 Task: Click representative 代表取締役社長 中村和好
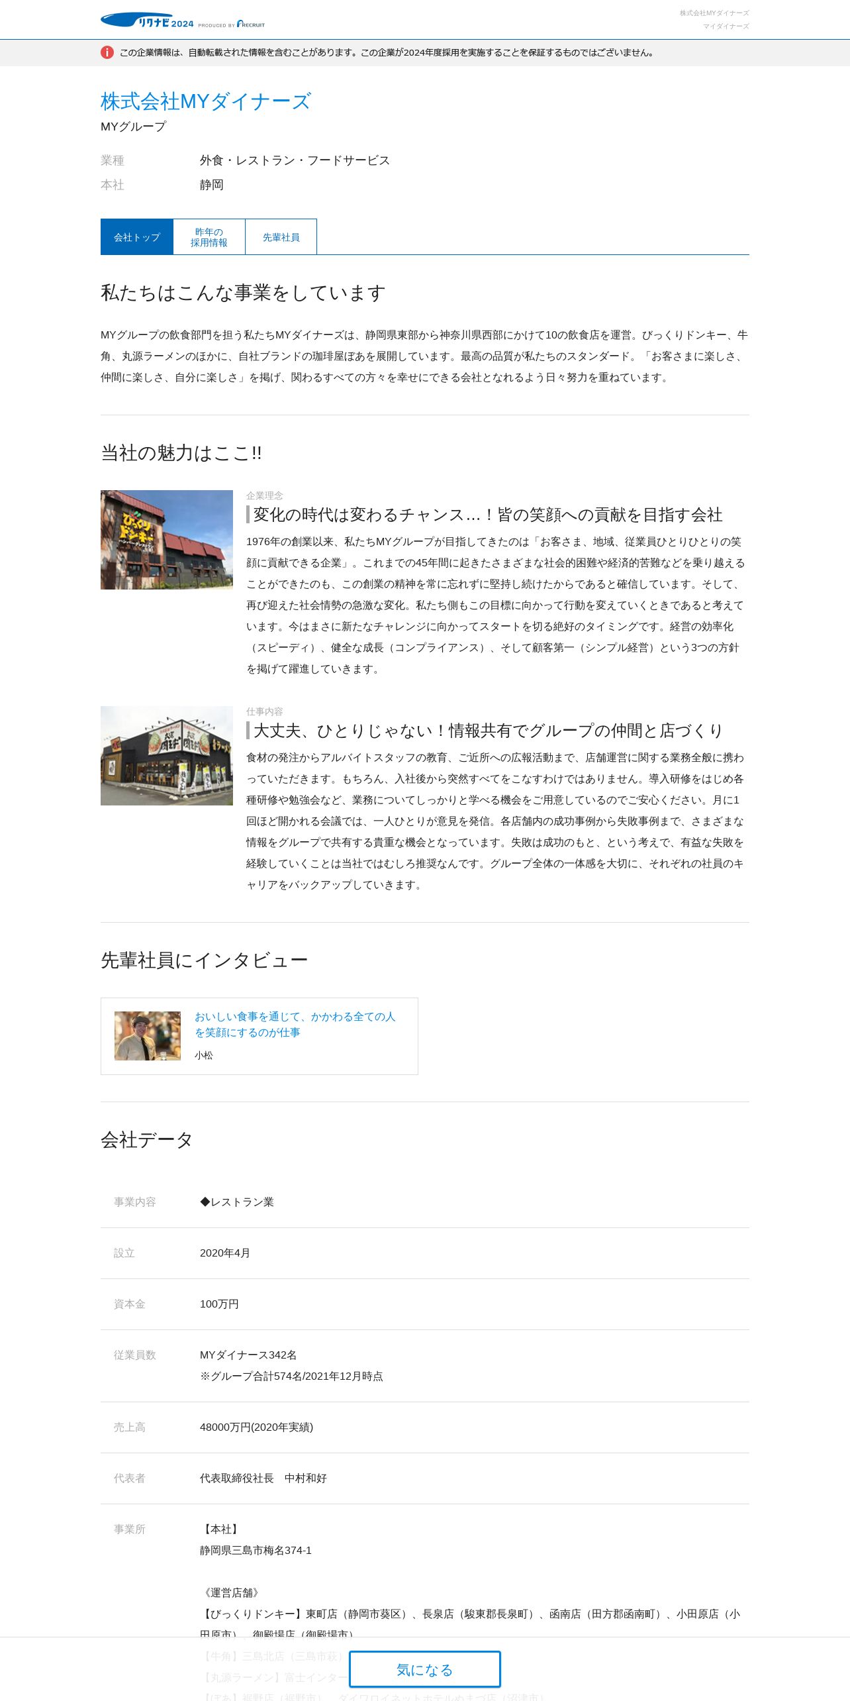coord(263,1478)
